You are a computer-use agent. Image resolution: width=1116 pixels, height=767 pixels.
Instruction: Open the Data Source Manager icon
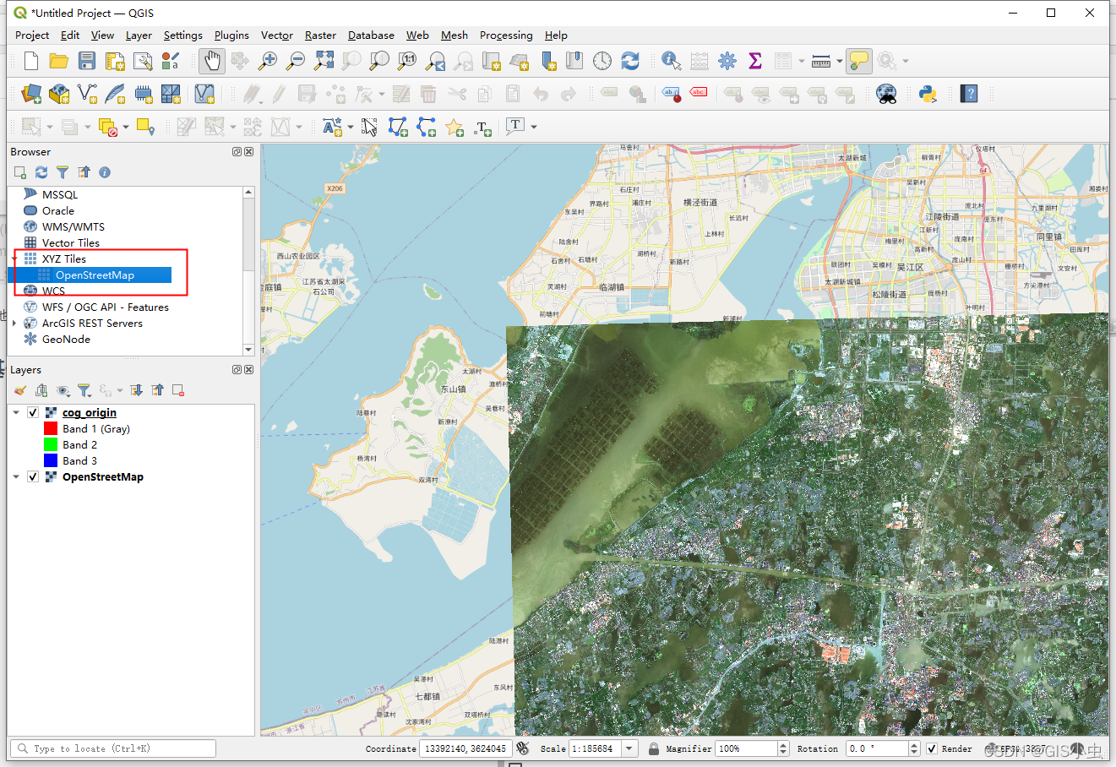(31, 94)
